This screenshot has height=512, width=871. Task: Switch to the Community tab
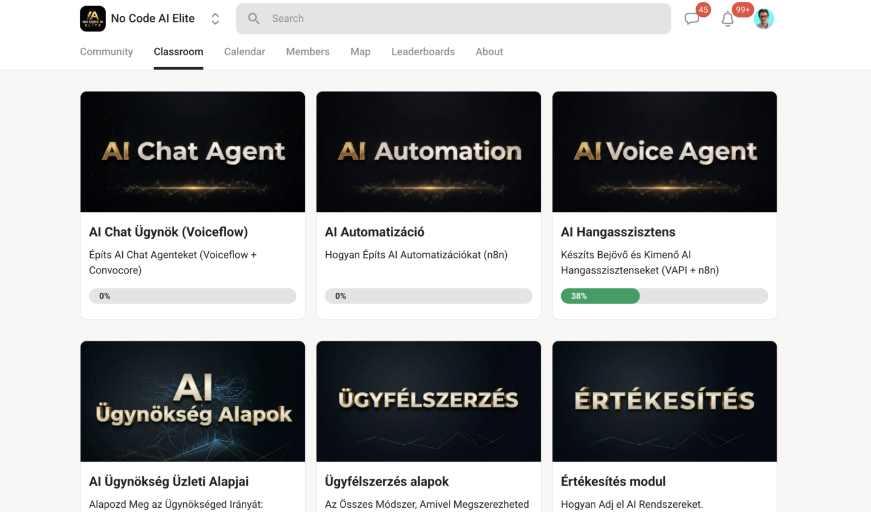point(106,51)
